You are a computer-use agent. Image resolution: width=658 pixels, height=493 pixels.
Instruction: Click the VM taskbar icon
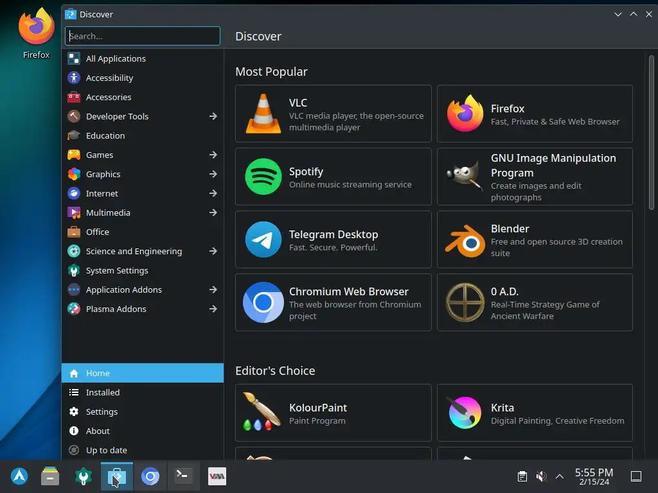click(x=217, y=476)
